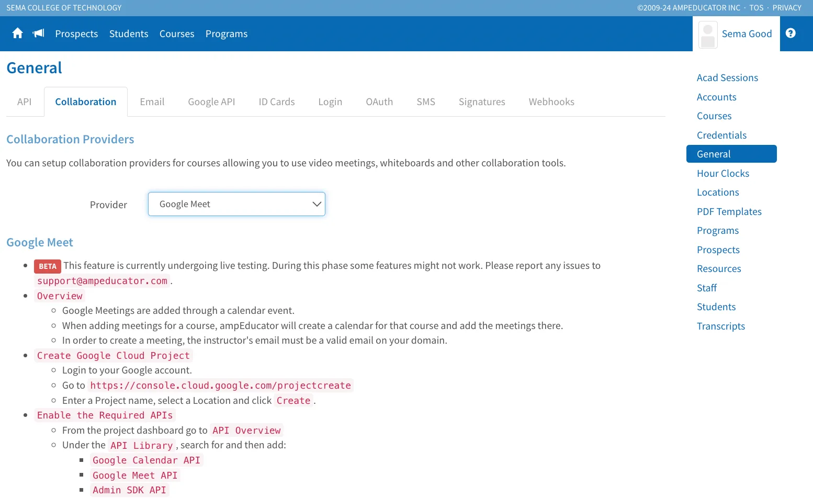
Task: Click the user avatar picture
Action: pyautogui.click(x=708, y=35)
